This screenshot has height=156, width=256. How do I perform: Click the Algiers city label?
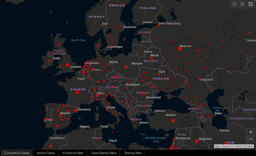pyautogui.click(x=84, y=127)
